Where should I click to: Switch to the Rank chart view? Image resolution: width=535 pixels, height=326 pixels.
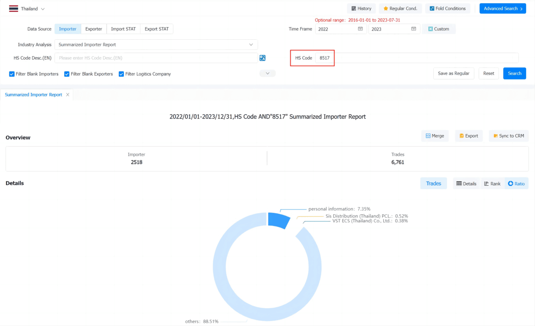pos(492,184)
